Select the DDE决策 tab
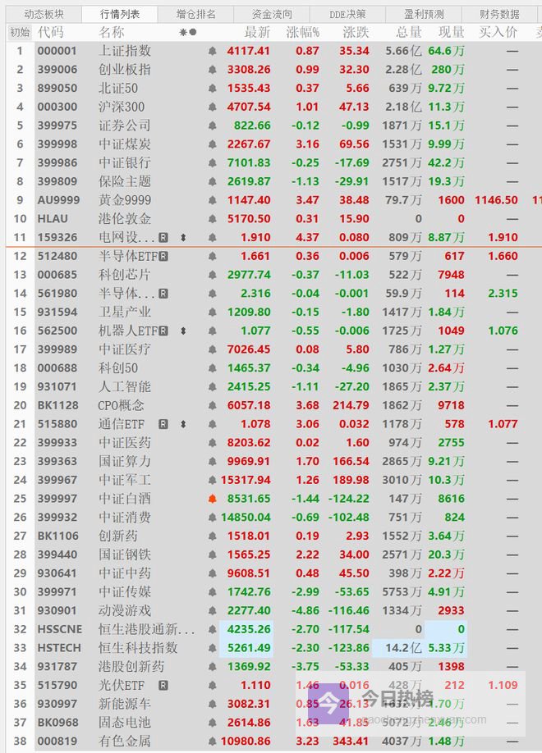This screenshot has height=753, width=542. pyautogui.click(x=347, y=14)
